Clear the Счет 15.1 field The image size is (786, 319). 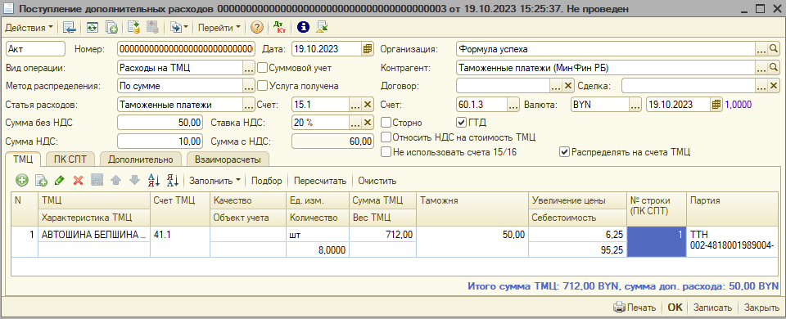click(x=368, y=105)
